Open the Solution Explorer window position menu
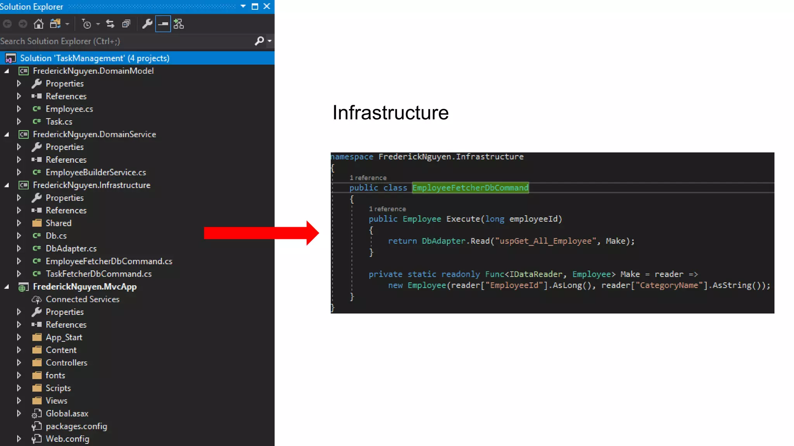794x446 pixels. [x=243, y=6]
